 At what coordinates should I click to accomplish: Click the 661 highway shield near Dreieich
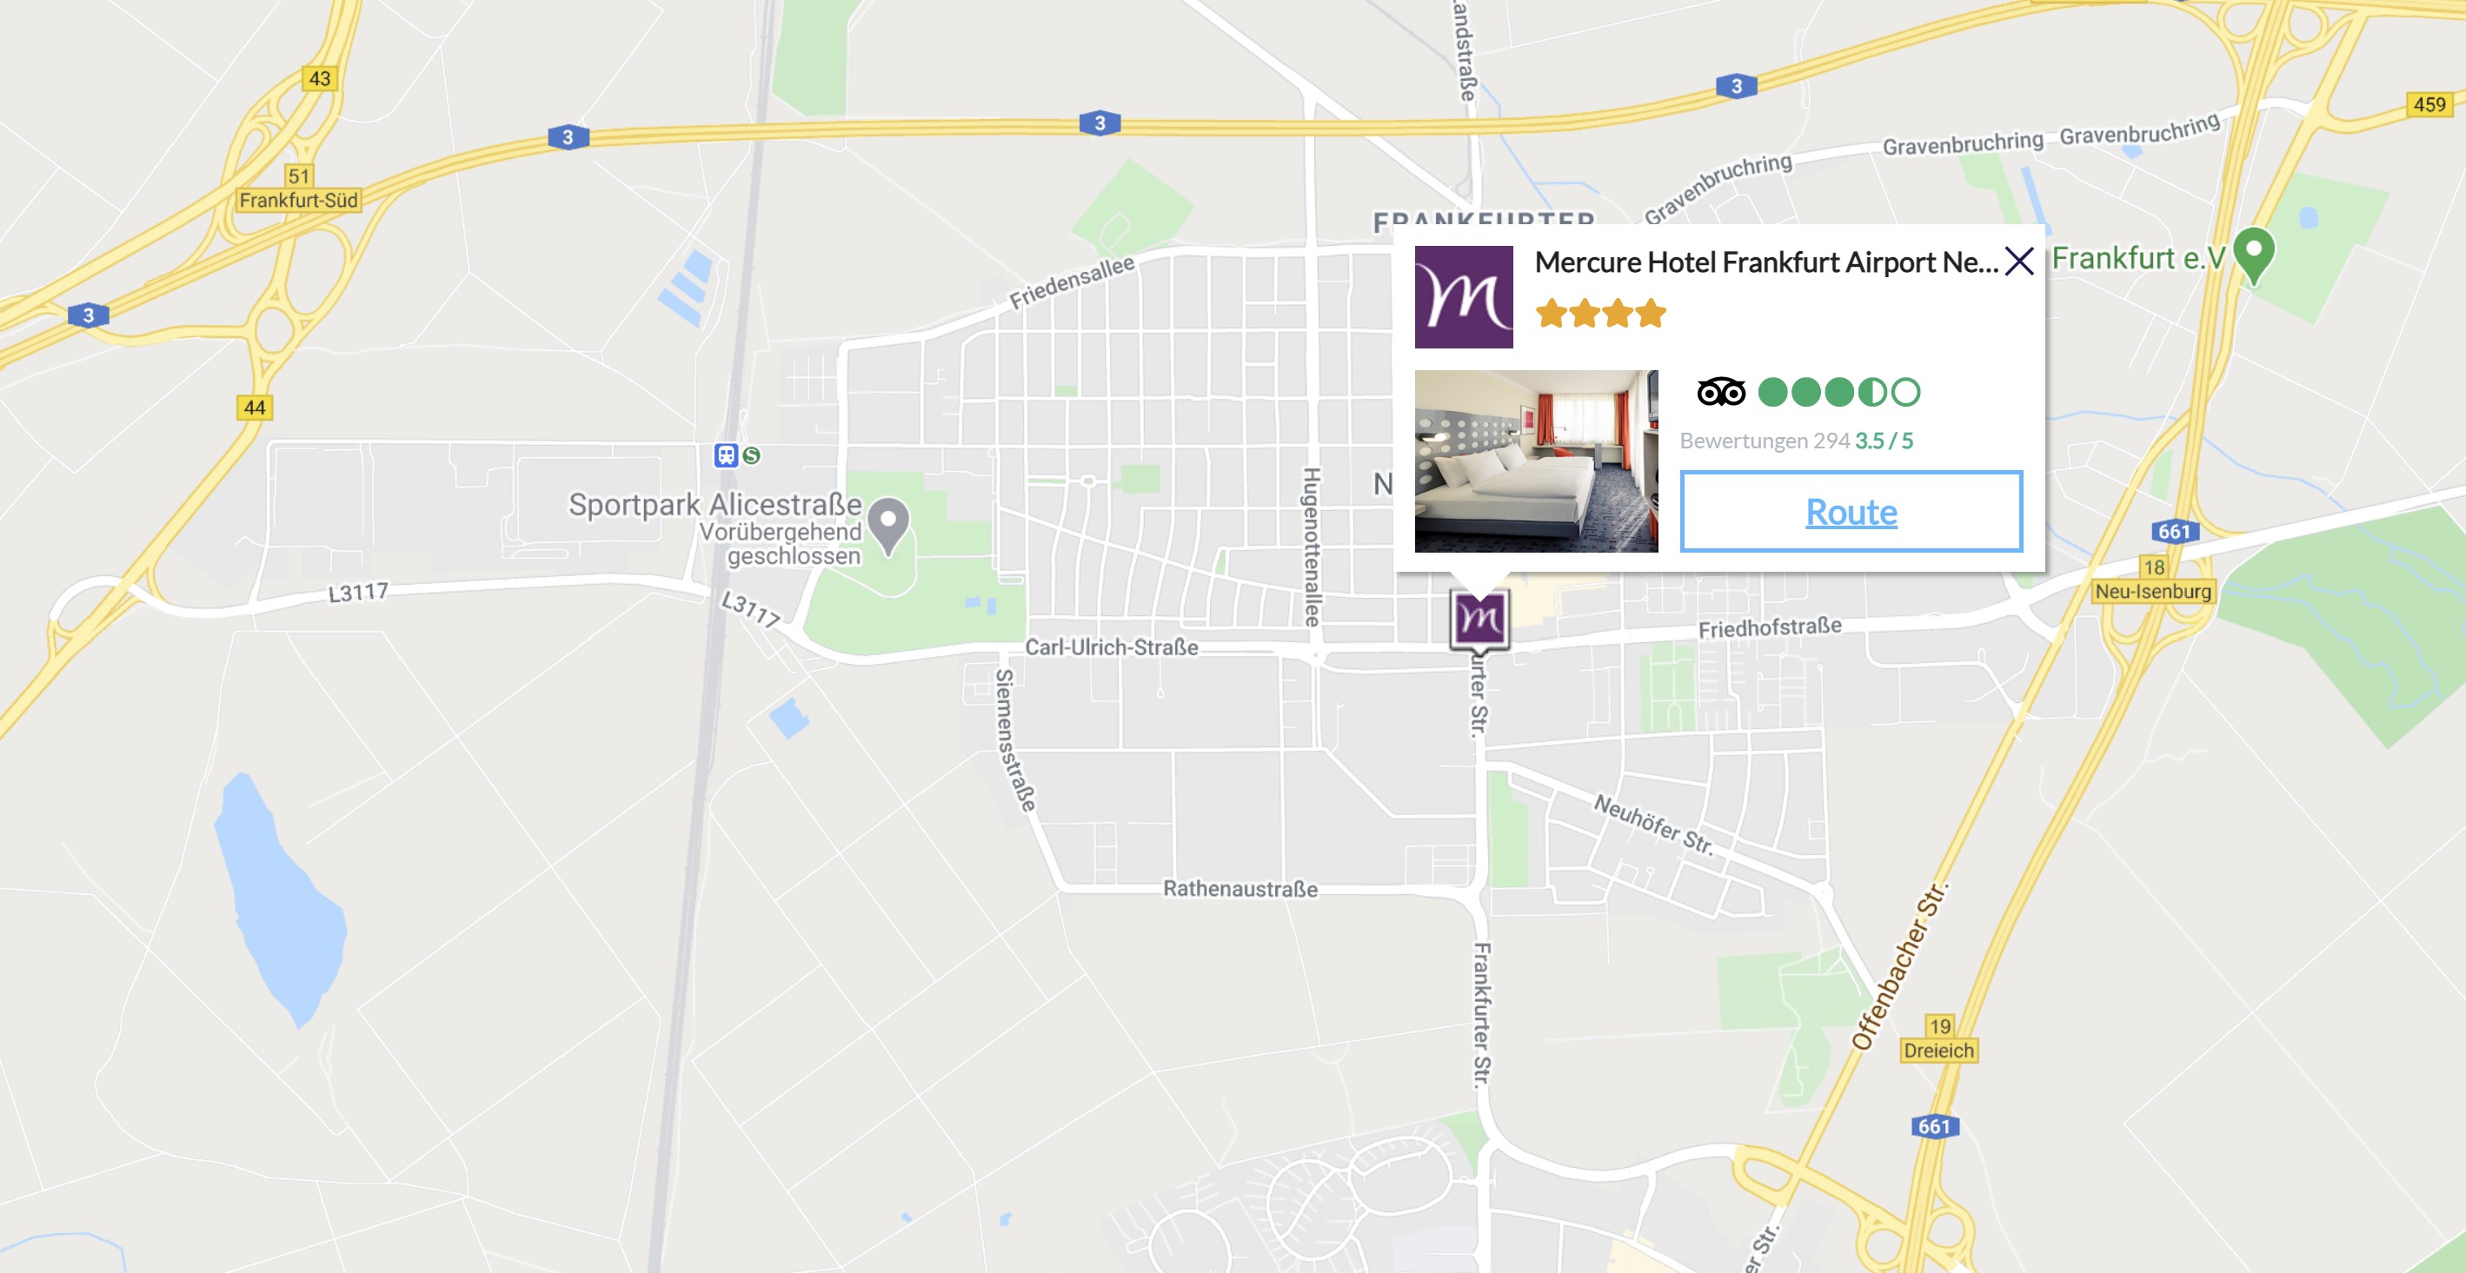pos(1935,1126)
